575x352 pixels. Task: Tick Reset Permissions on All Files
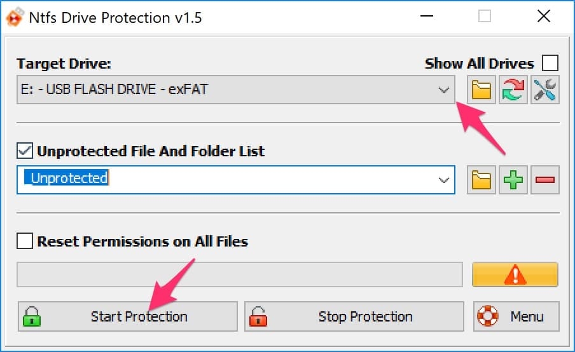[x=25, y=241]
